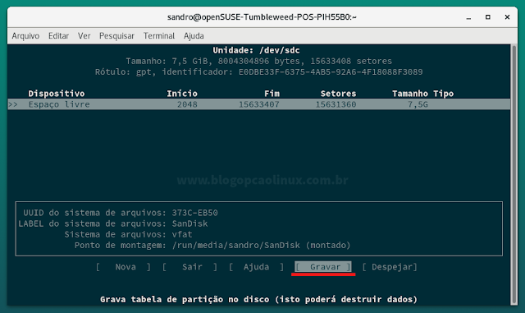Select the Espaço livre row
Image resolution: width=525 pixels, height=313 pixels.
click(259, 104)
